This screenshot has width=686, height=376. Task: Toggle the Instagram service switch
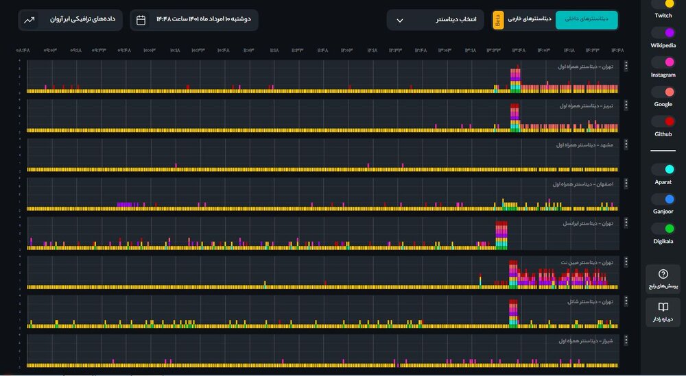click(x=663, y=62)
